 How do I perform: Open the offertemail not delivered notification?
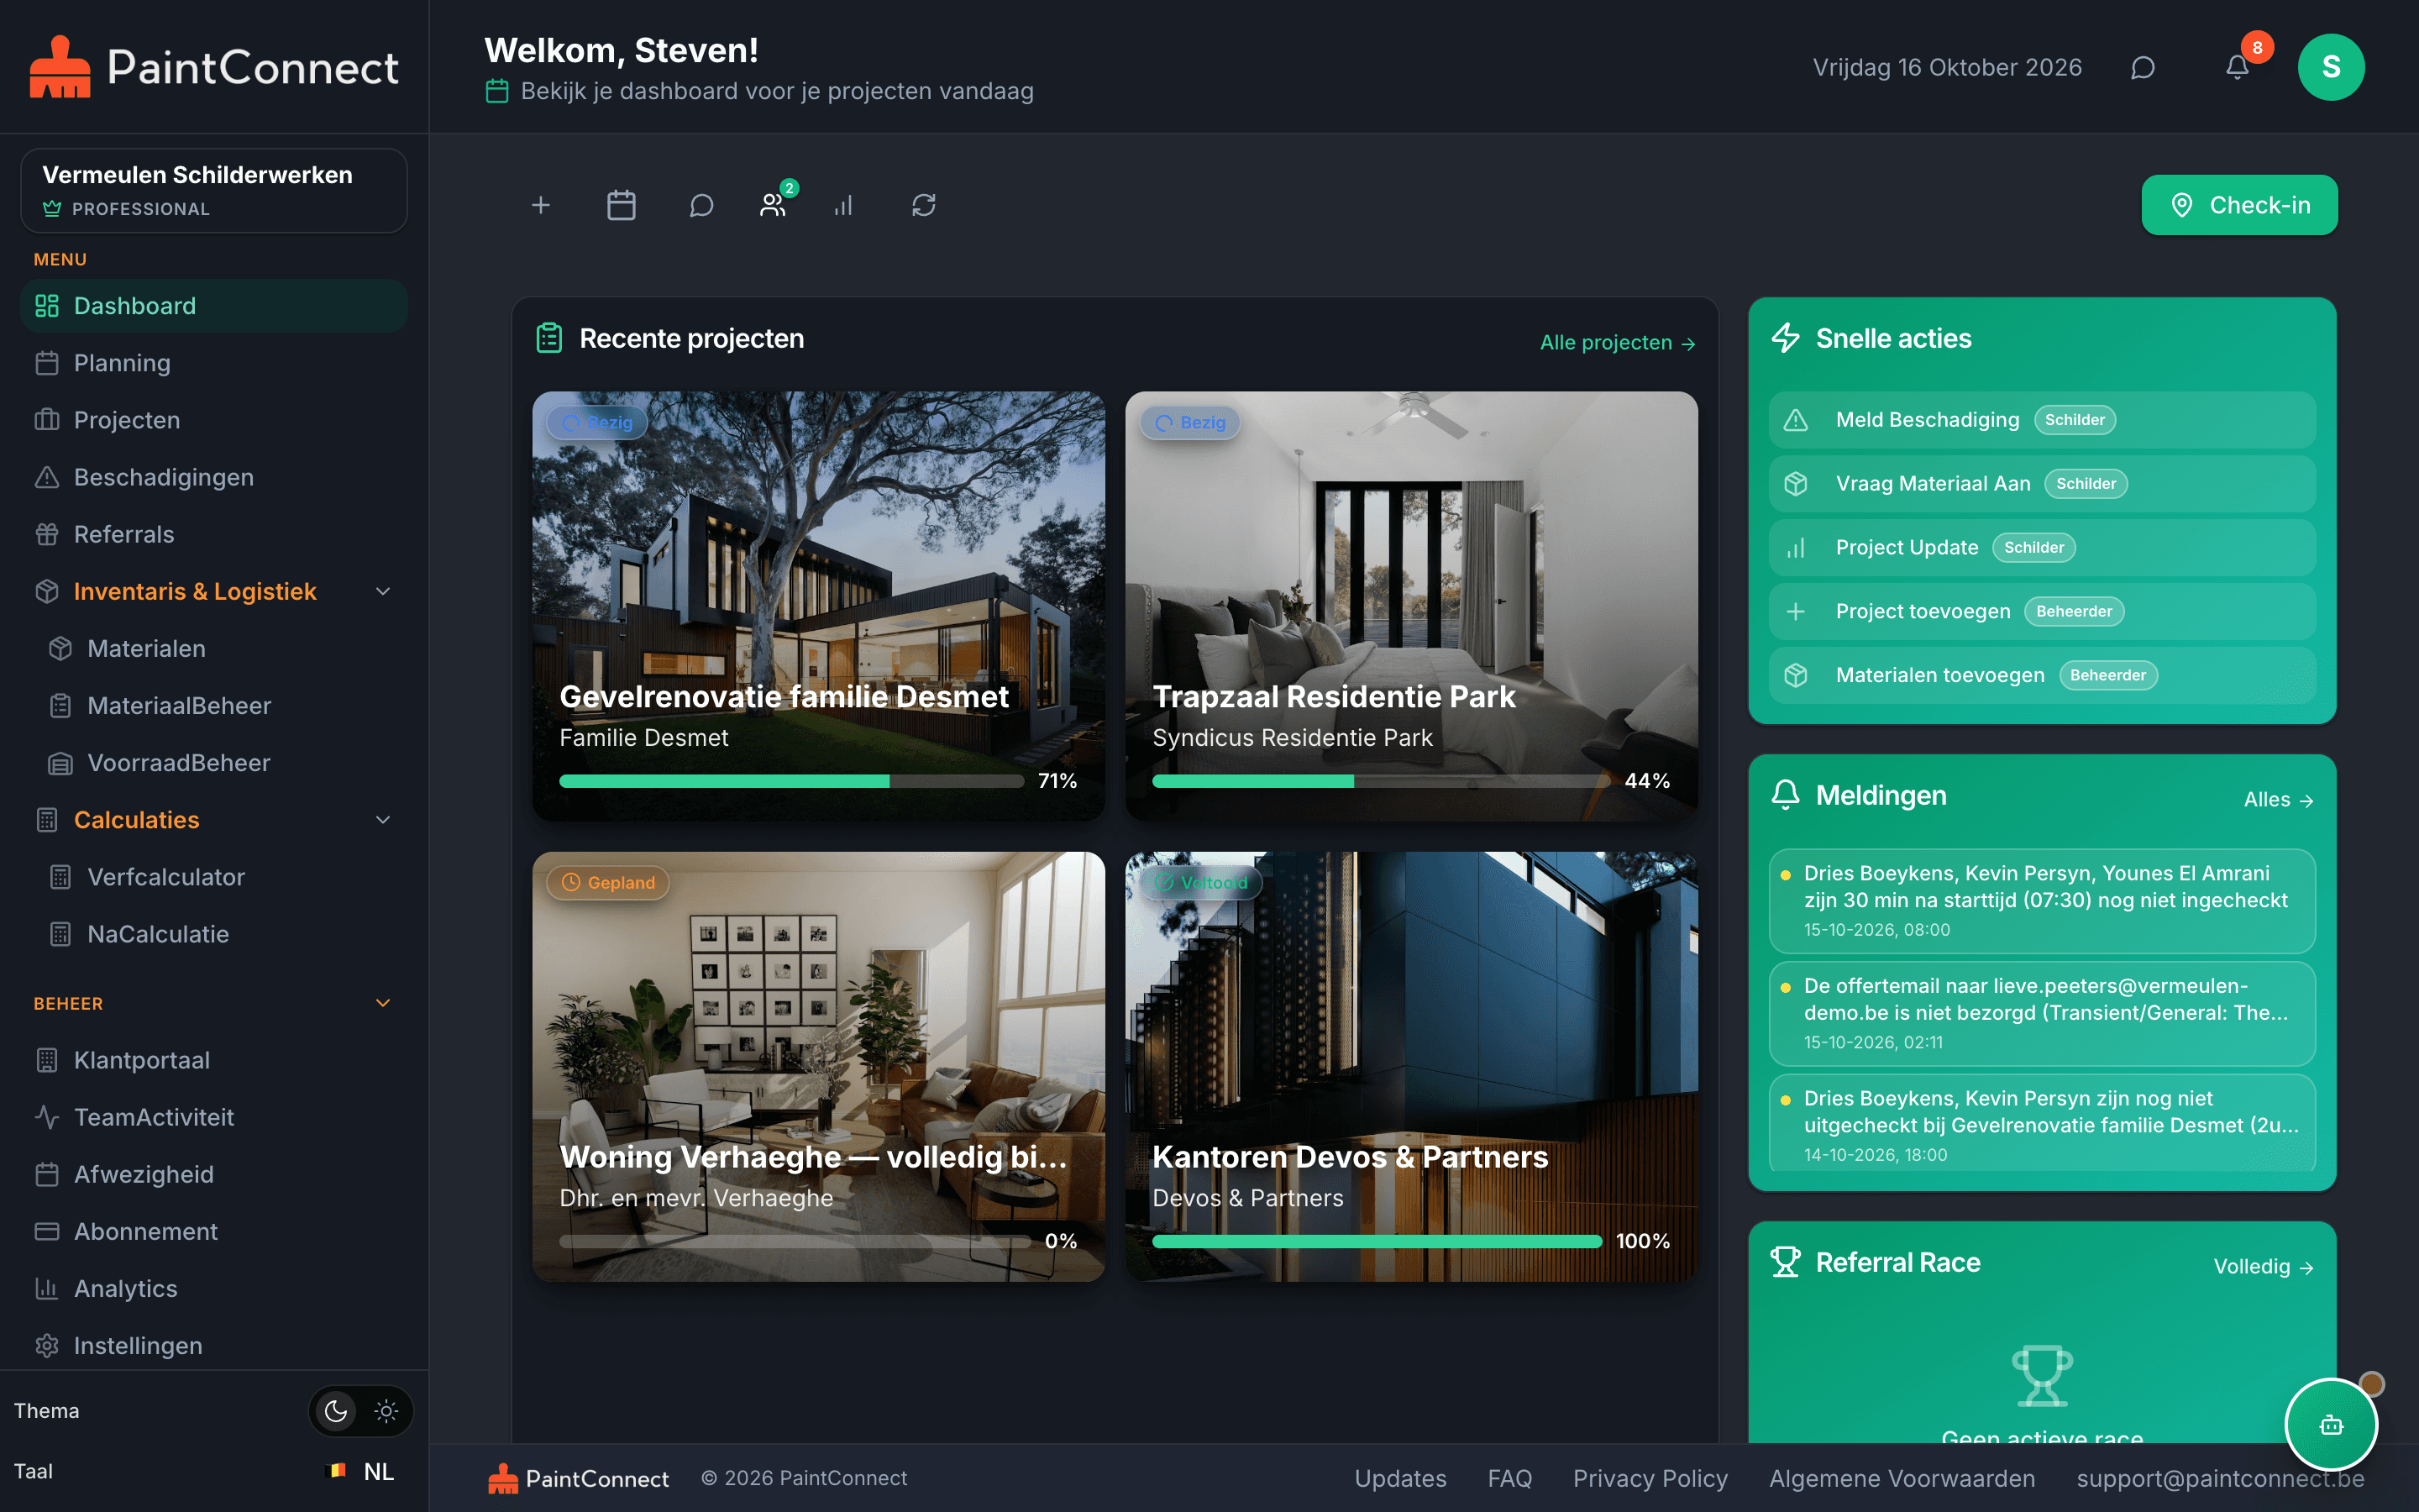[2042, 1013]
